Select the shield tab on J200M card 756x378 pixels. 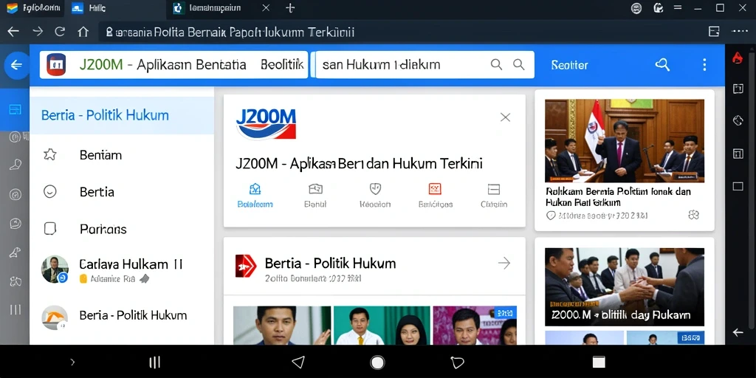coord(375,196)
